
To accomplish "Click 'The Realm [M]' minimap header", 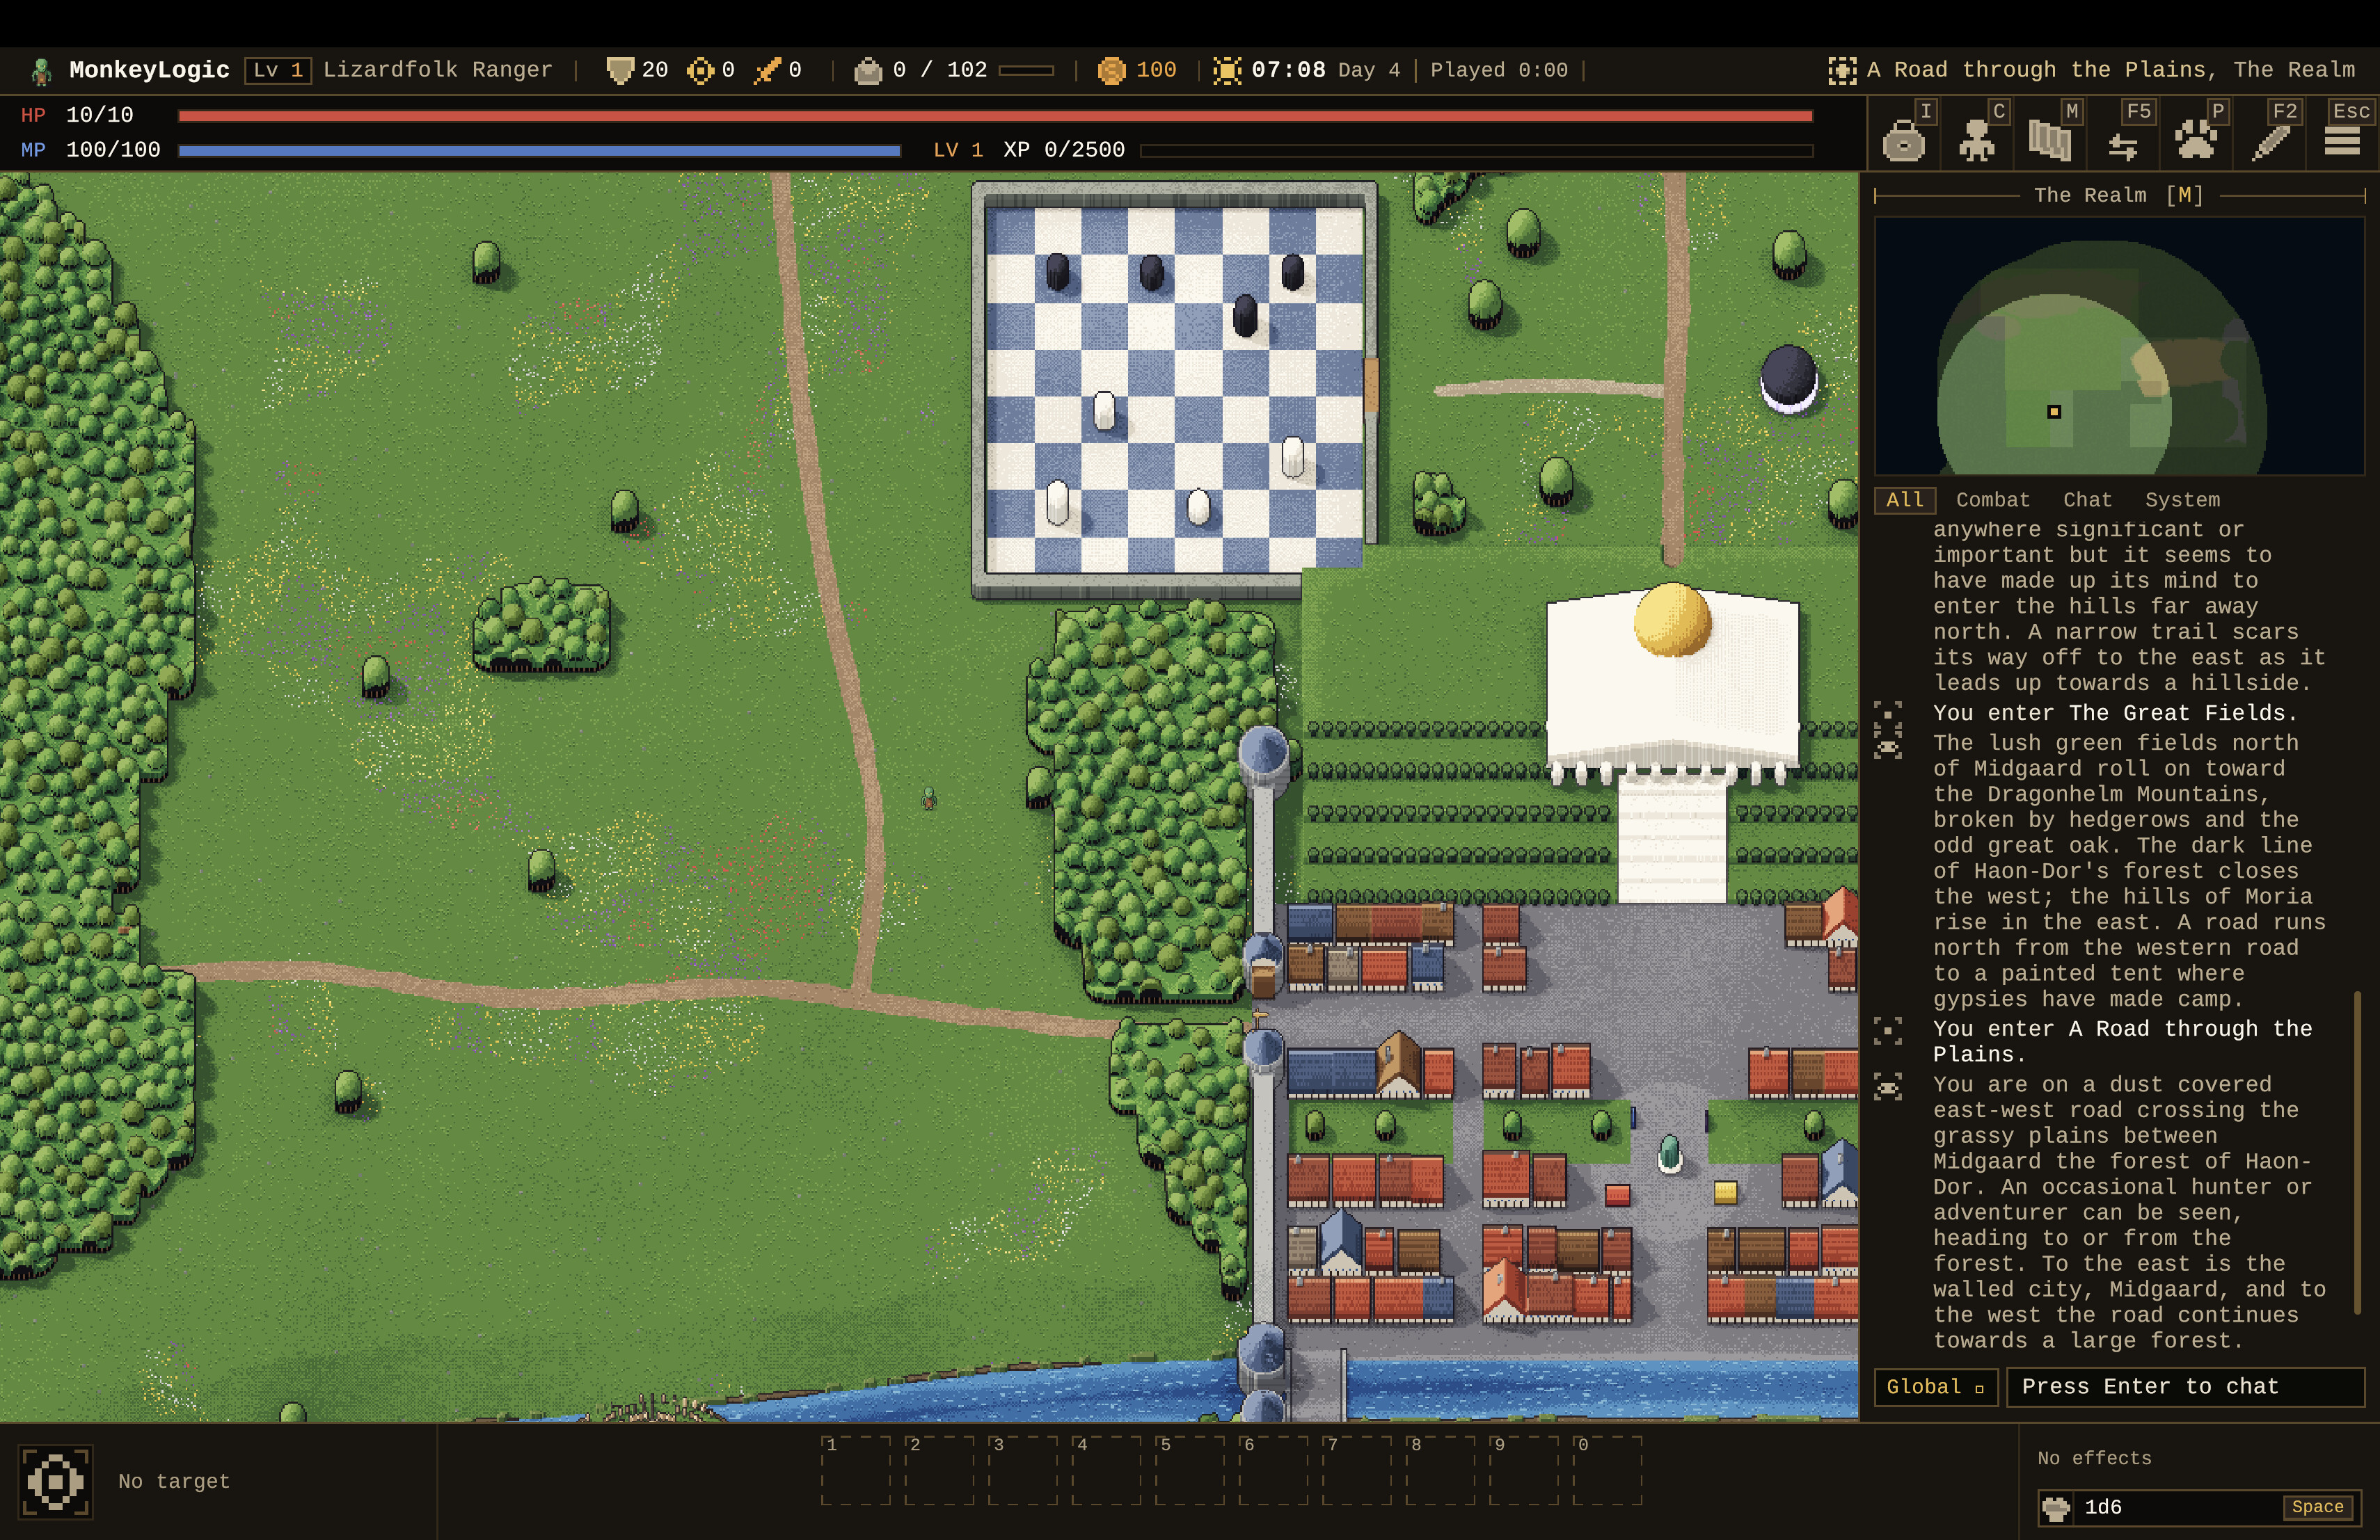I will (2118, 195).
